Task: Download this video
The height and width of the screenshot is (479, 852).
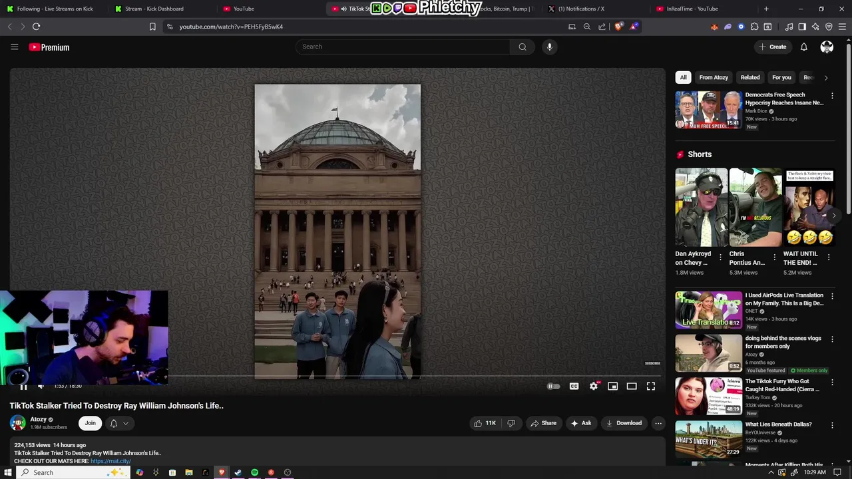Action: click(624, 423)
